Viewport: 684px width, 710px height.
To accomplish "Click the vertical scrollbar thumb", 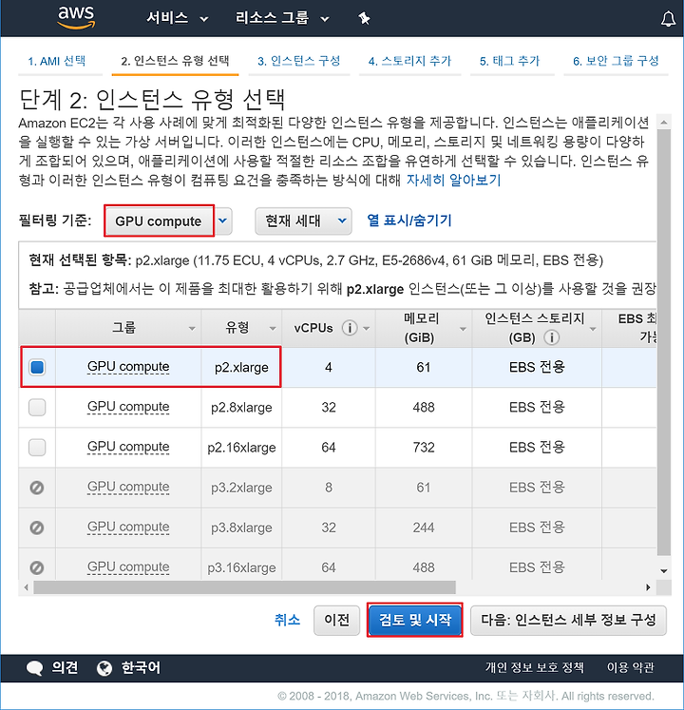I will [x=664, y=342].
